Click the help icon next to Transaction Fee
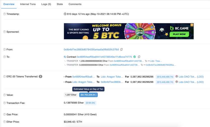Screen dimensions: 210x127 tap(4, 103)
